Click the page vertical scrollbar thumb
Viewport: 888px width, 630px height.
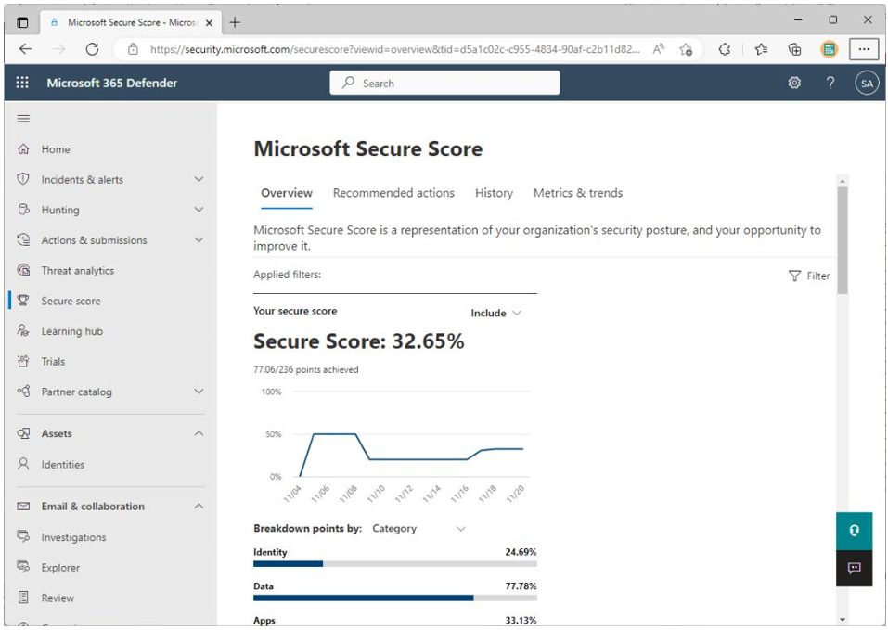click(x=843, y=240)
